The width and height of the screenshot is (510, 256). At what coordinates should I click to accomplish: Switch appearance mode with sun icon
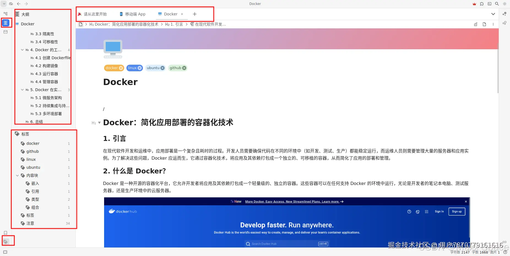(x=504, y=4)
